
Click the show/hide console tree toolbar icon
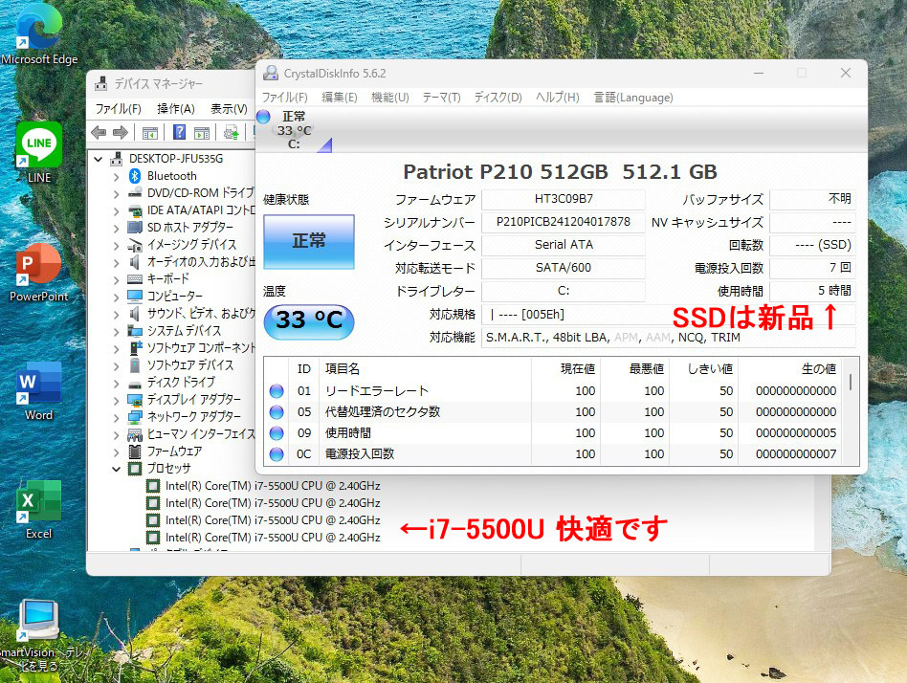(x=150, y=133)
